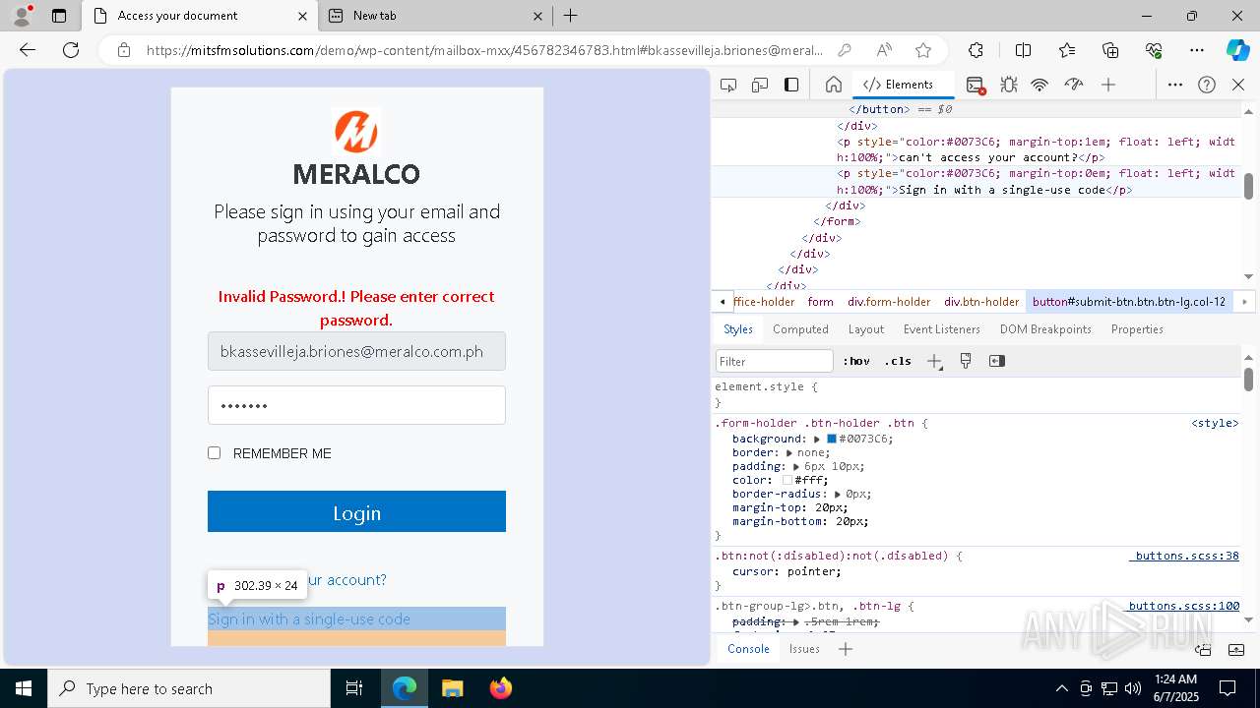Close the 'Access your document' tab
1260x708 pixels.
(x=303, y=16)
